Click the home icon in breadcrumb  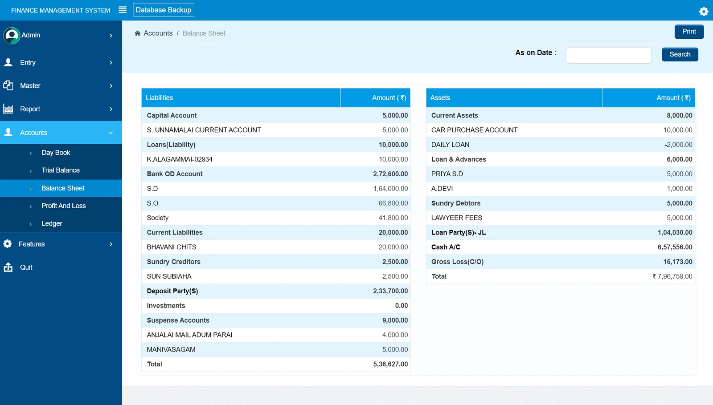click(138, 33)
